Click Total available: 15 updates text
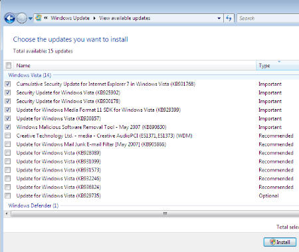The width and height of the screenshot is (299, 252). point(43,51)
